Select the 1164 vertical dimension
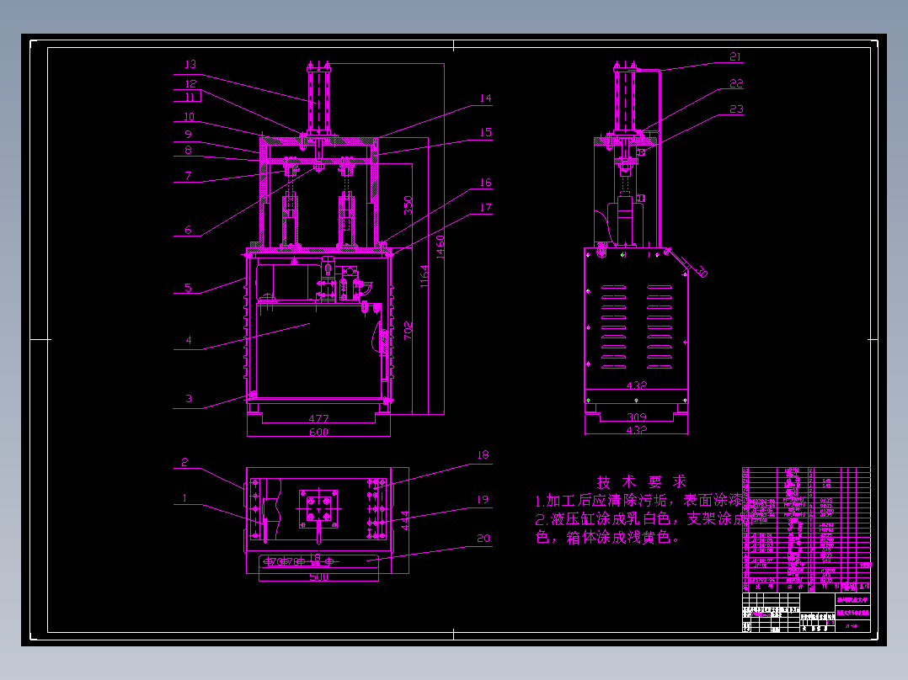Viewport: 908px width, 680px height. point(425,276)
